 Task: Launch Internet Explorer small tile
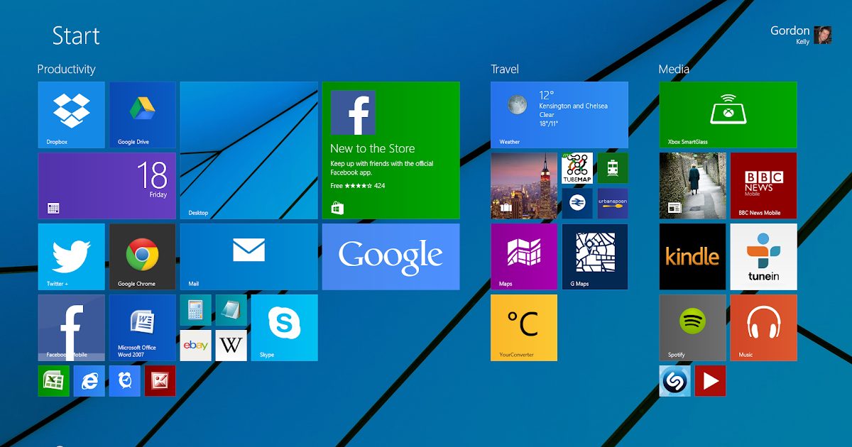tap(89, 381)
